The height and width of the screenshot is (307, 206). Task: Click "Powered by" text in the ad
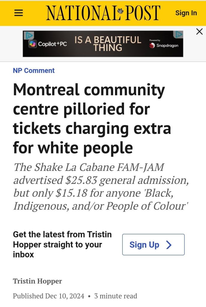[x=154, y=40]
